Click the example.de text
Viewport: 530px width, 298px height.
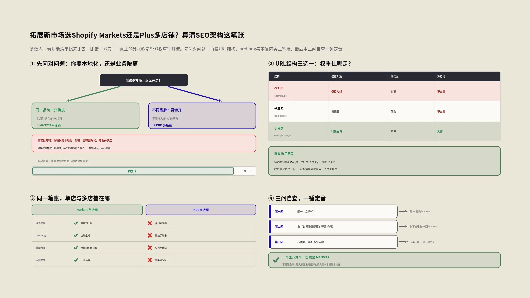click(x=280, y=96)
